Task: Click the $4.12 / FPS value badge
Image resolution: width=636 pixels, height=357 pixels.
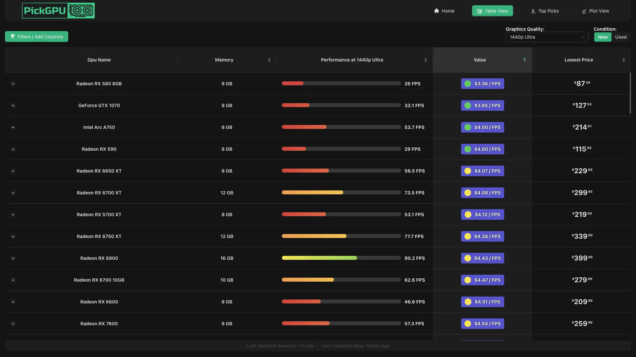Action: pyautogui.click(x=482, y=215)
